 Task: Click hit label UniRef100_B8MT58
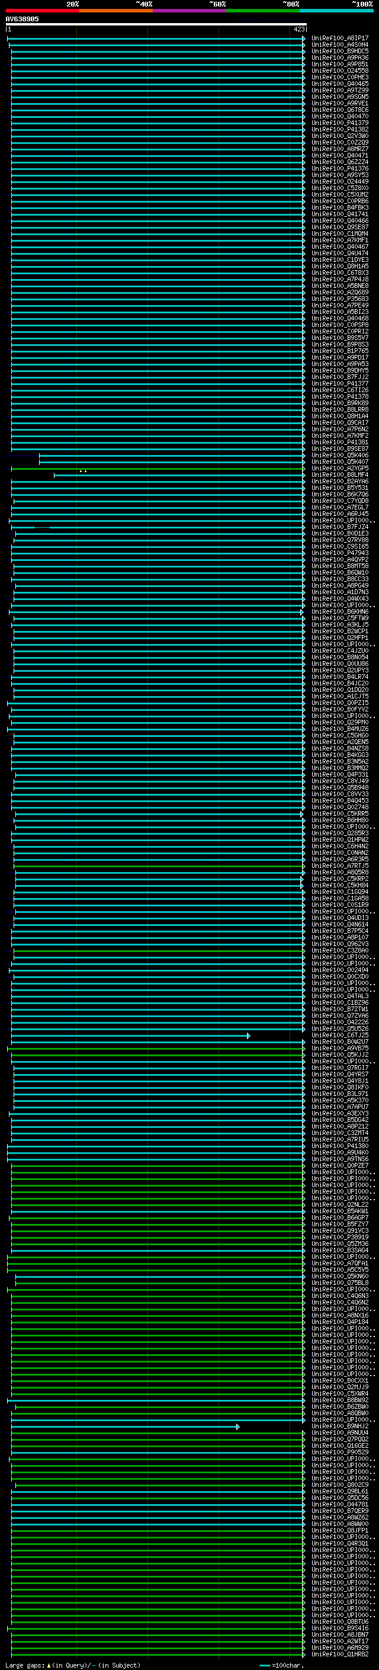coord(339,566)
